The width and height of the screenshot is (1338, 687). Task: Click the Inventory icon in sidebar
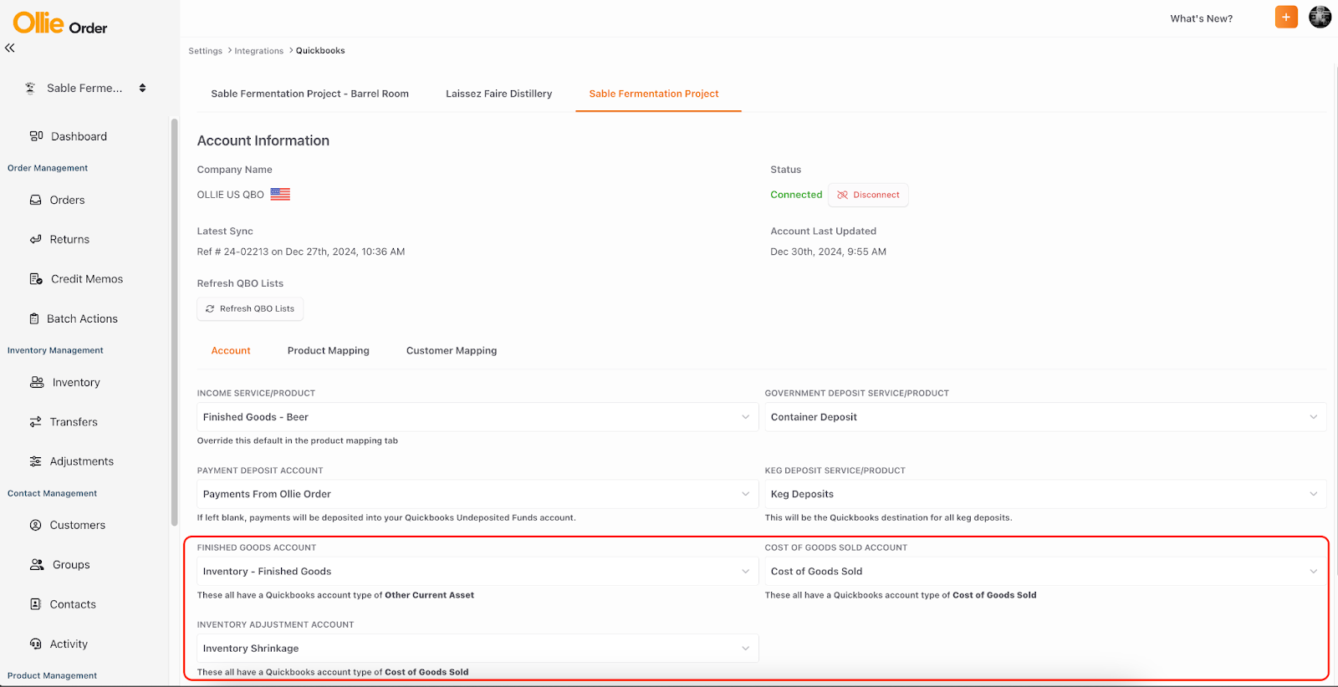pyautogui.click(x=37, y=382)
